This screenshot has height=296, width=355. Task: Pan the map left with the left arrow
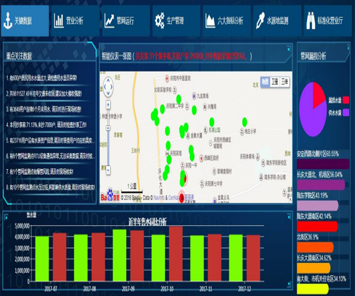click(x=105, y=87)
